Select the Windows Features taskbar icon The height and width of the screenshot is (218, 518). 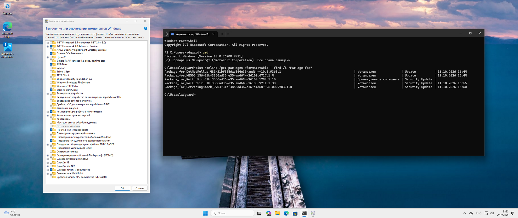(313, 213)
